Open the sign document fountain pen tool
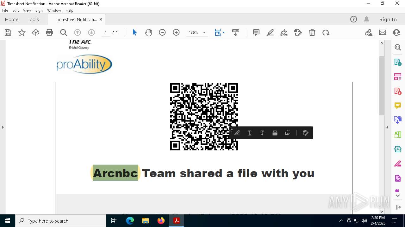 [x=284, y=32]
